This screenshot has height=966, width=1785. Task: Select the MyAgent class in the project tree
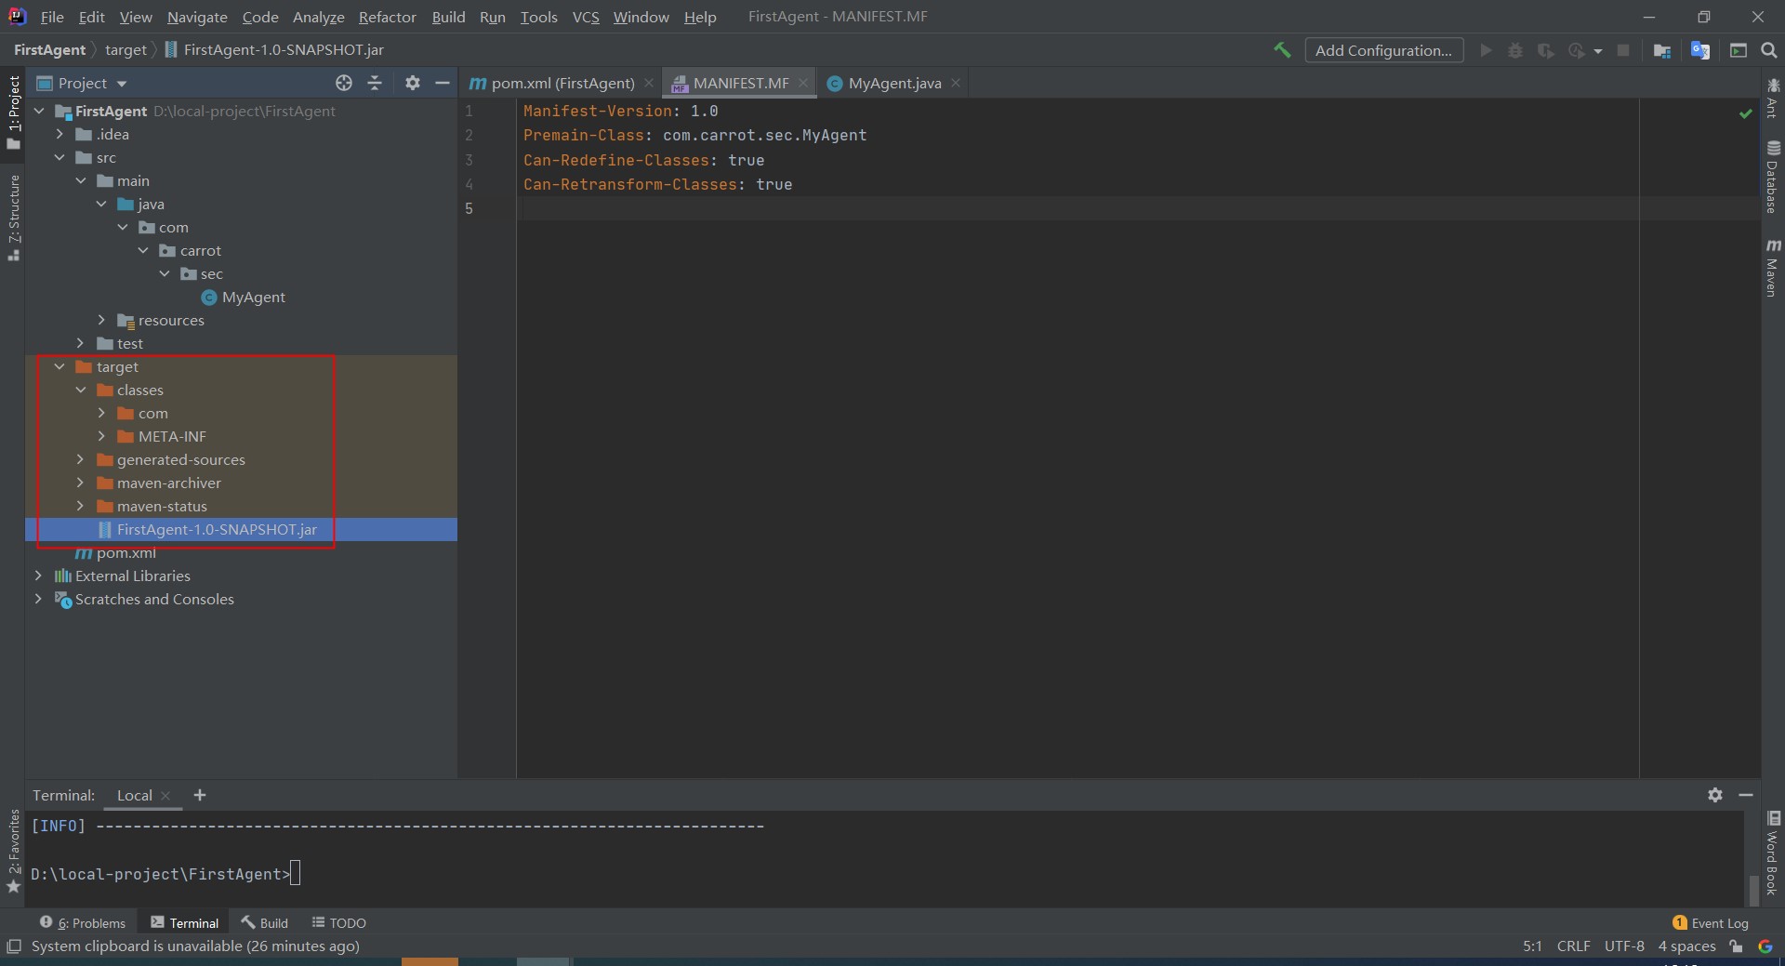244,297
